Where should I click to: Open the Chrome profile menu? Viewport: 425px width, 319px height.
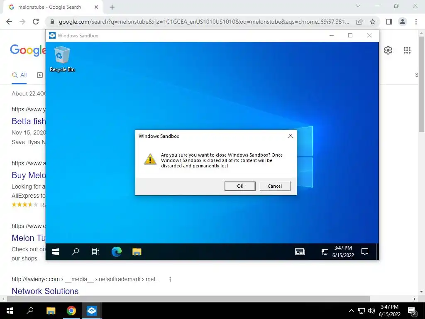[403, 22]
